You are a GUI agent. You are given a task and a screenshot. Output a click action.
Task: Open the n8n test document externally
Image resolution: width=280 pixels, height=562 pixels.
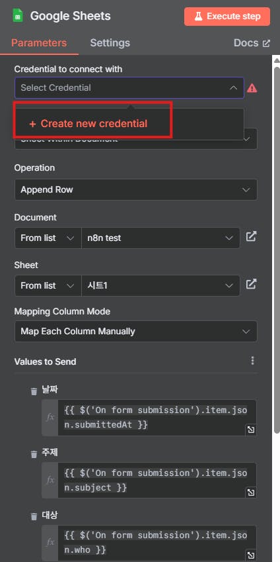[251, 237]
